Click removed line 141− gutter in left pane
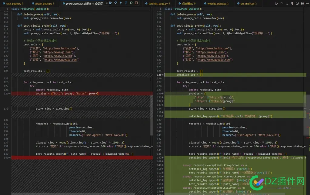Image resolution: width=310 pixels, height=195 pixels. click(7, 158)
